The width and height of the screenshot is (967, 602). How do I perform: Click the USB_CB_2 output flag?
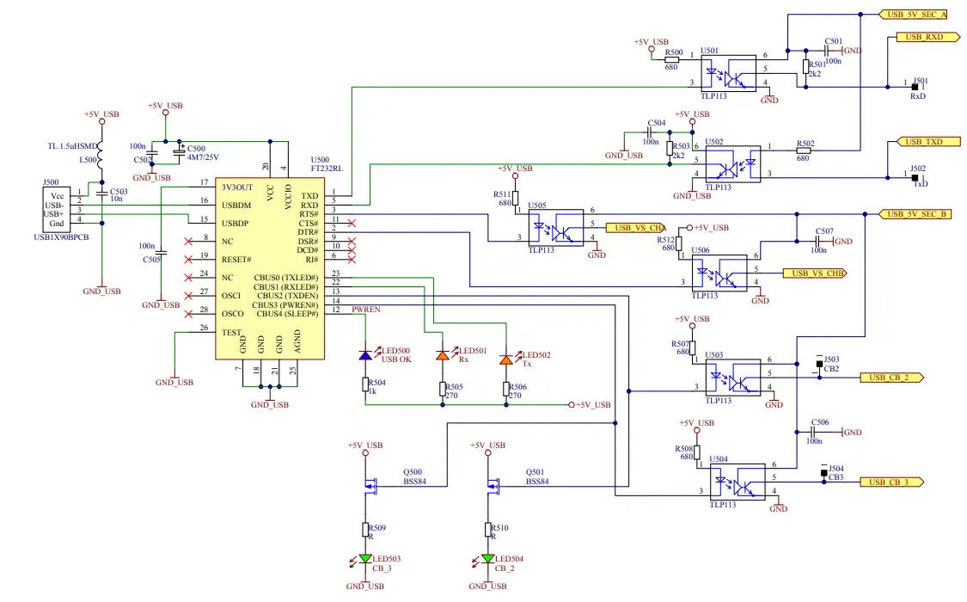(891, 377)
